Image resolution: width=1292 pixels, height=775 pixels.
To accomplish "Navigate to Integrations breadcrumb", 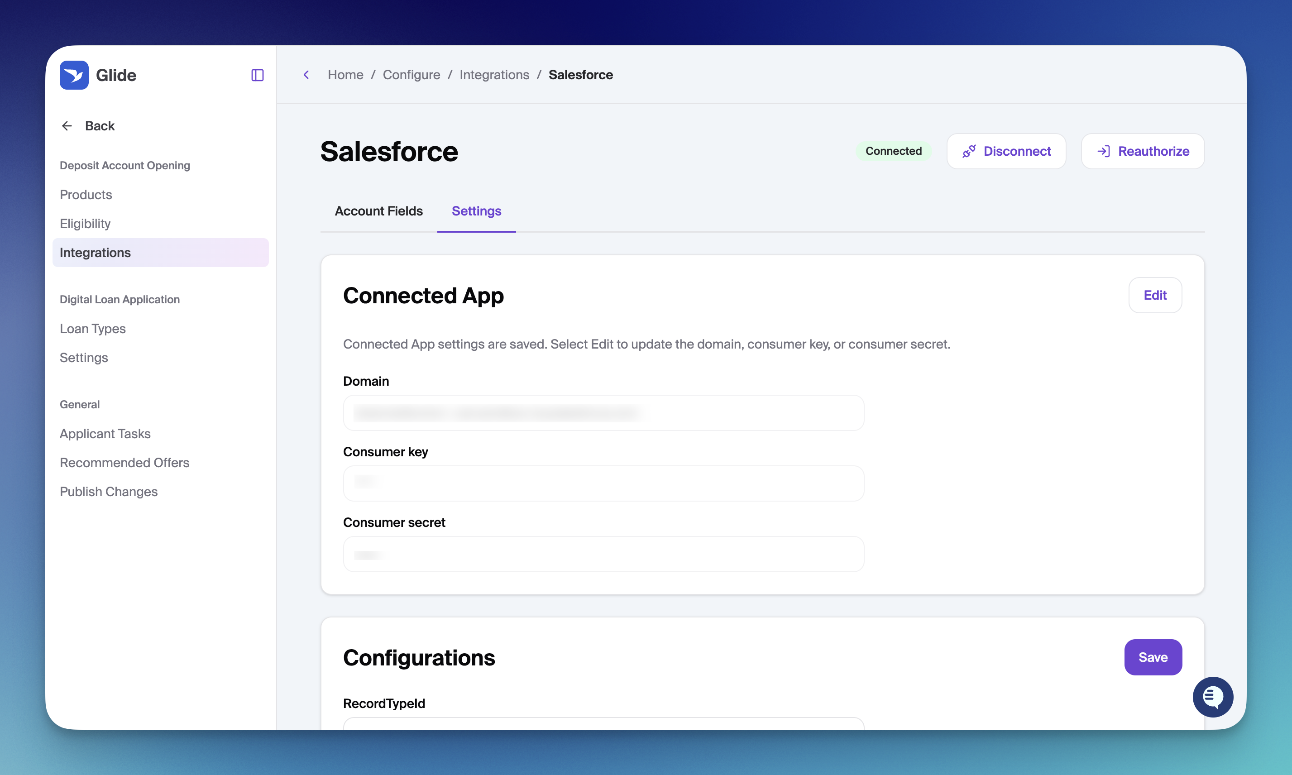I will coord(494,75).
